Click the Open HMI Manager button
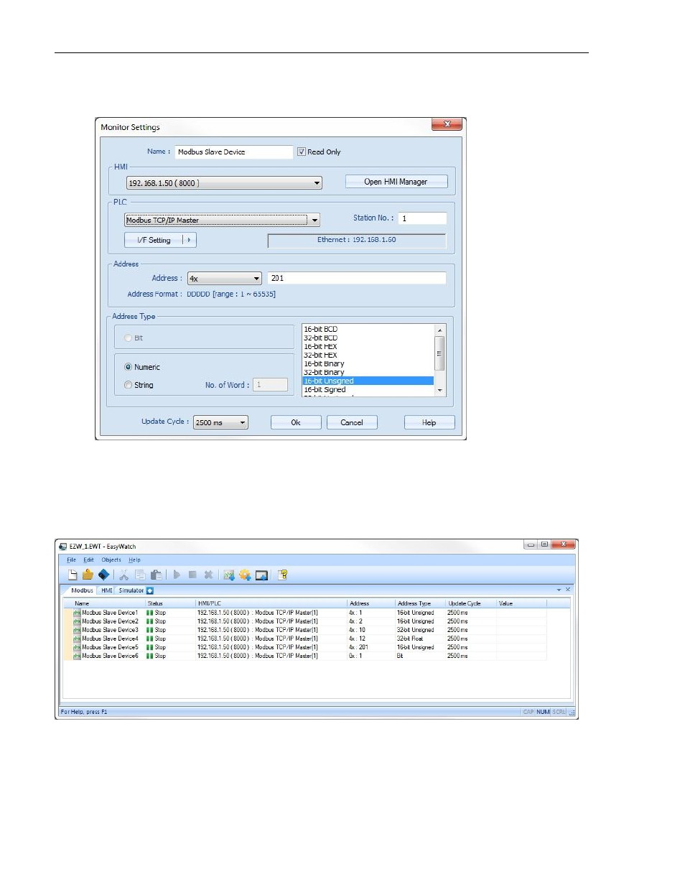 point(396,182)
